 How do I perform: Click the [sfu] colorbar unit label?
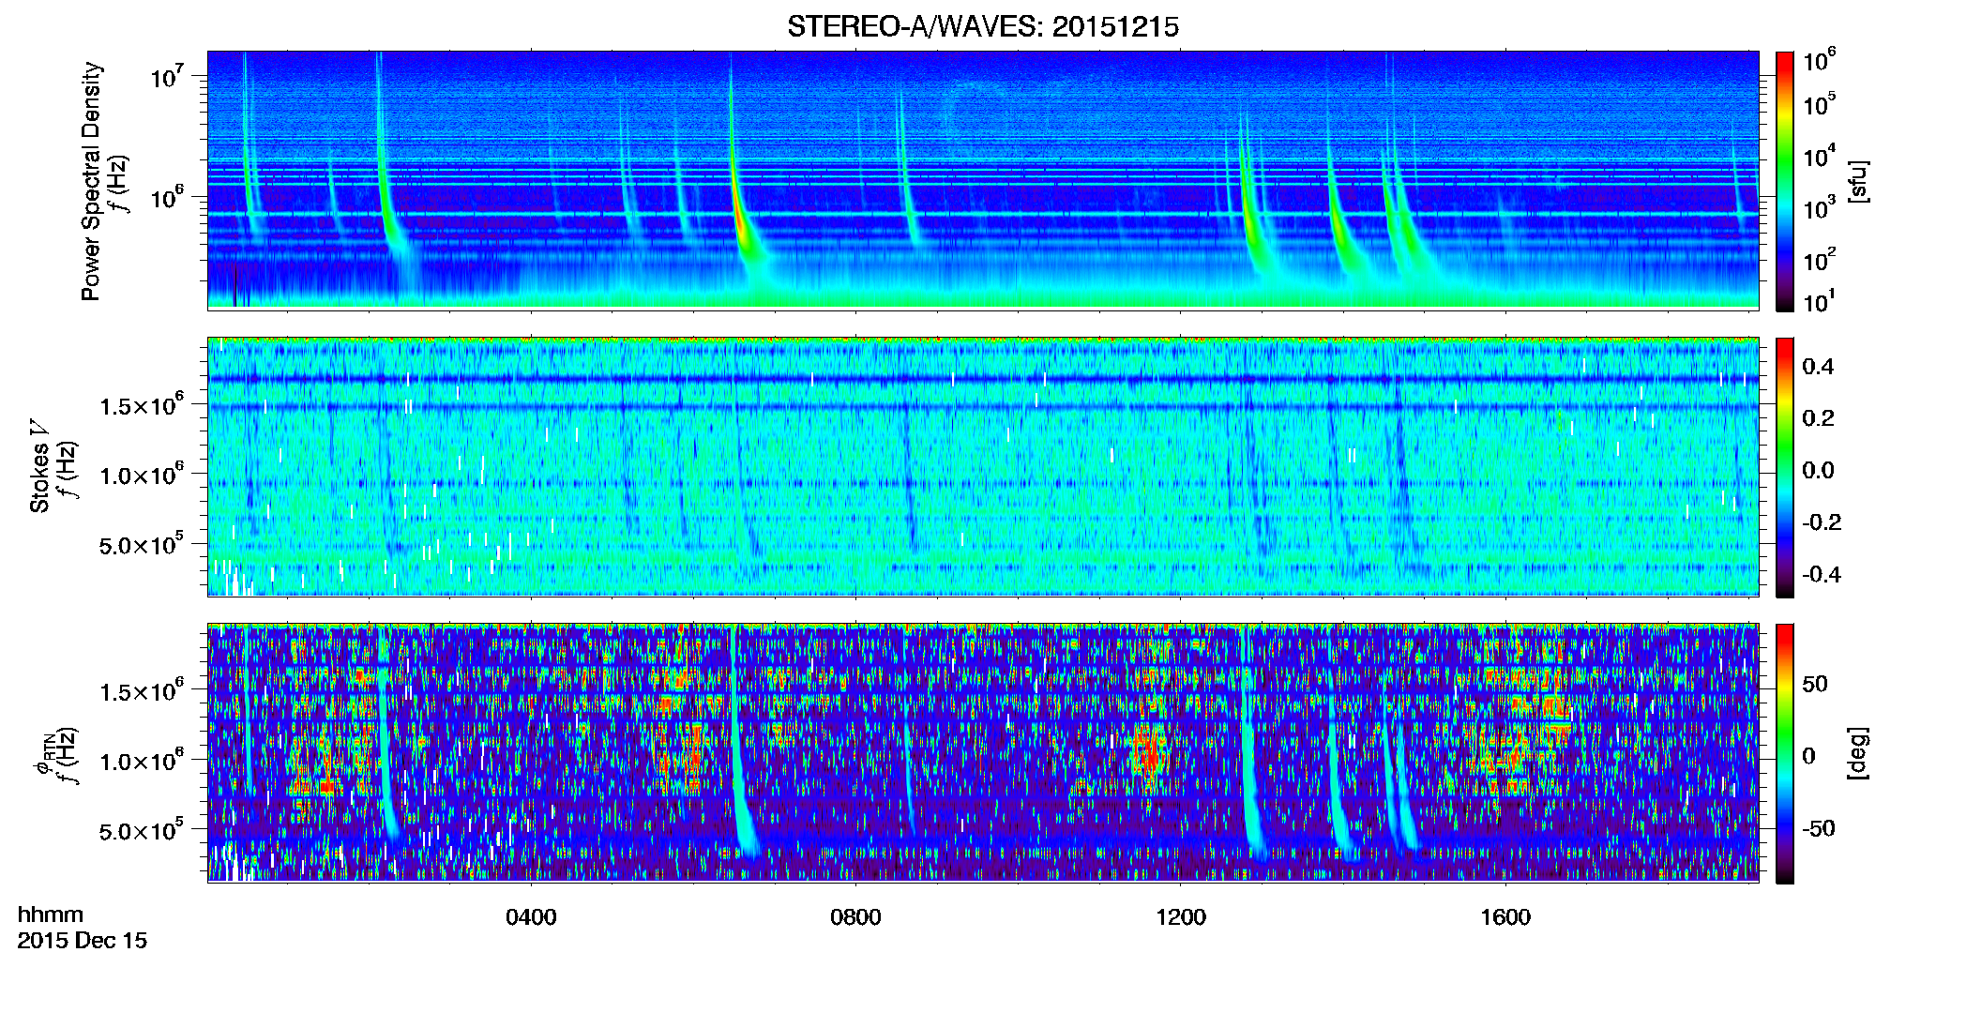click(x=1858, y=181)
